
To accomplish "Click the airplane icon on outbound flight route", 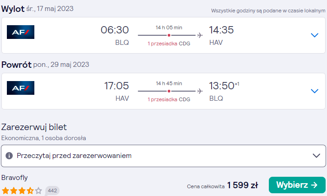I will coord(200,35).
